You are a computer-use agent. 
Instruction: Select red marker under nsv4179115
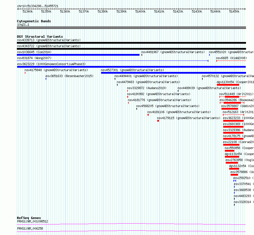[x=158, y=121]
